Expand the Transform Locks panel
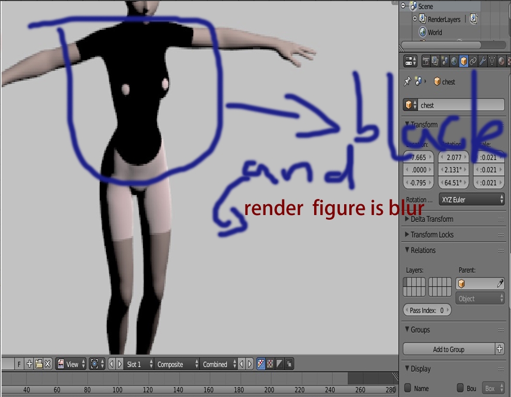The height and width of the screenshot is (397, 511). (x=431, y=235)
